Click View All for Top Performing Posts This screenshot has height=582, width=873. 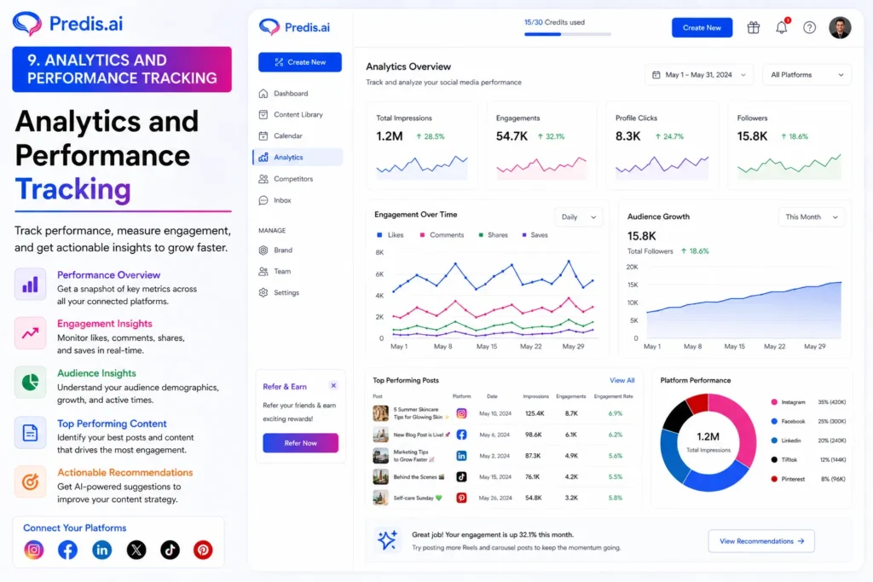pos(622,381)
